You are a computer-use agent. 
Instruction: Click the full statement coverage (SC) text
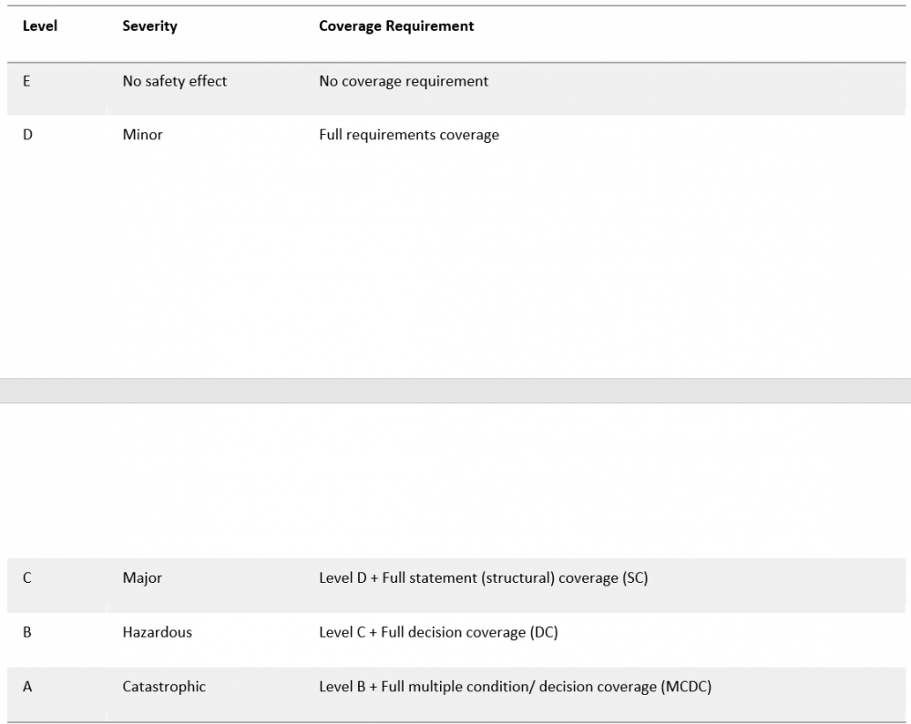(x=483, y=577)
